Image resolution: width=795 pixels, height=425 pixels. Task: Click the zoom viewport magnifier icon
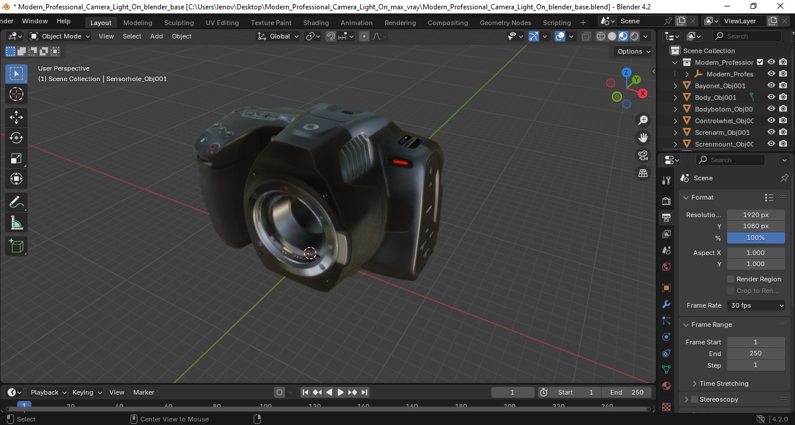click(643, 120)
